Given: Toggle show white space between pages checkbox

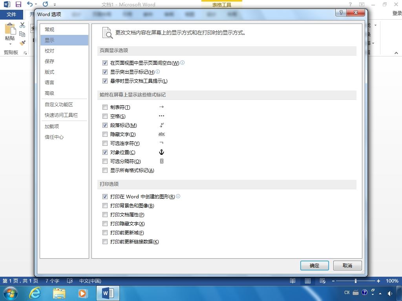Looking at the screenshot, I should pyautogui.click(x=105, y=63).
